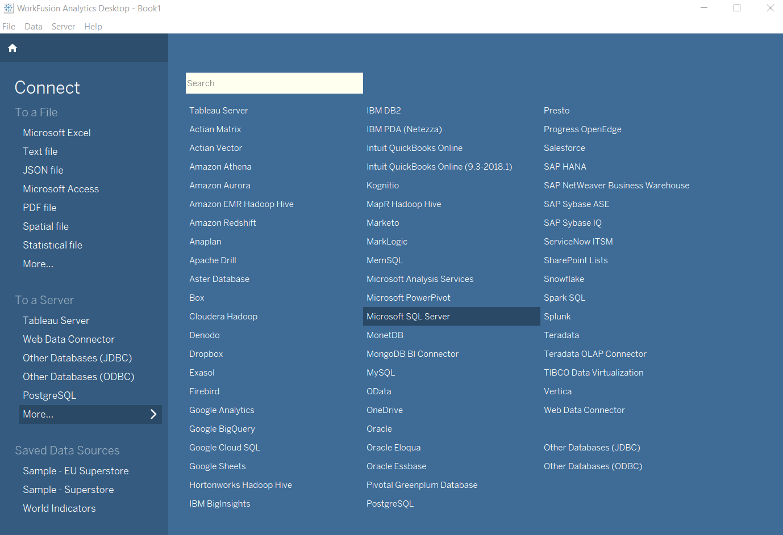783x535 pixels.
Task: Connect to Microsoft Excel file
Action: pos(57,133)
